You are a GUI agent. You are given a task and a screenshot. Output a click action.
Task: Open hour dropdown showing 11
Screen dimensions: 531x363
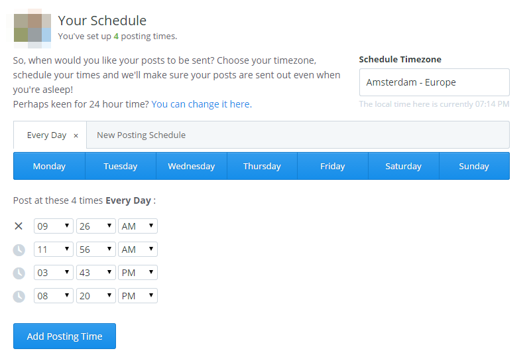click(x=54, y=250)
